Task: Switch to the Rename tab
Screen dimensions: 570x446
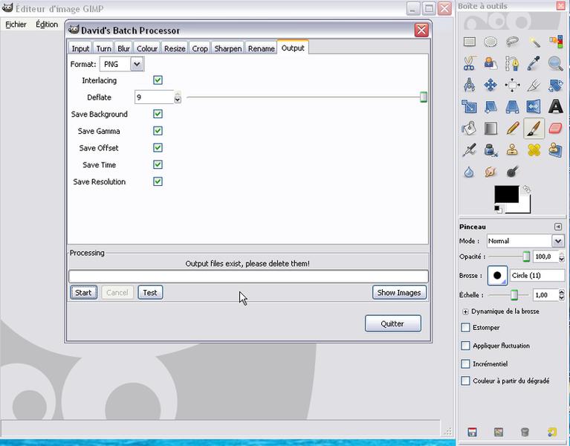Action: tap(261, 48)
